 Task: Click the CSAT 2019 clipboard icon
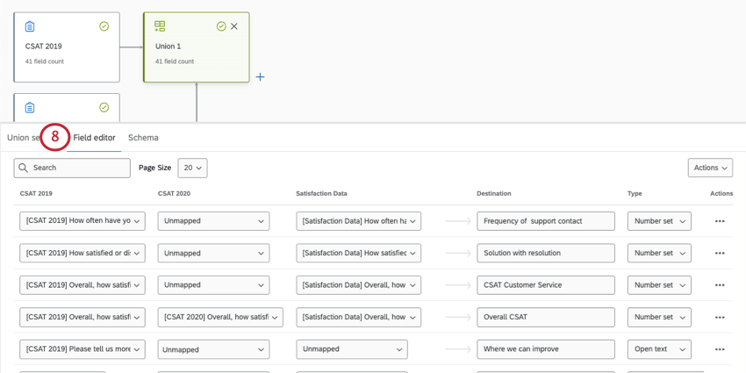[30, 27]
